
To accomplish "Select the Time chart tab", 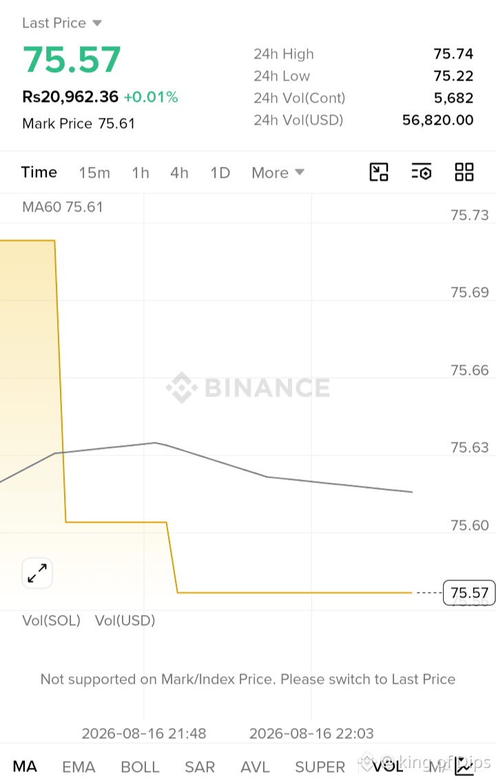I will [x=39, y=172].
